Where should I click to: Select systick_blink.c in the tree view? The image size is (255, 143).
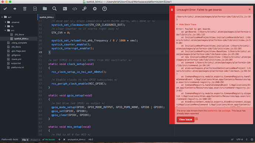(21, 38)
